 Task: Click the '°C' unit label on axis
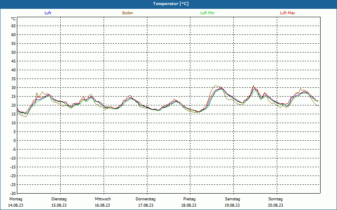(13, 19)
